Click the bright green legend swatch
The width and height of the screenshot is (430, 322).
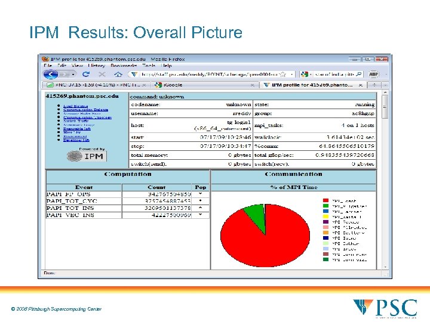click(326, 206)
